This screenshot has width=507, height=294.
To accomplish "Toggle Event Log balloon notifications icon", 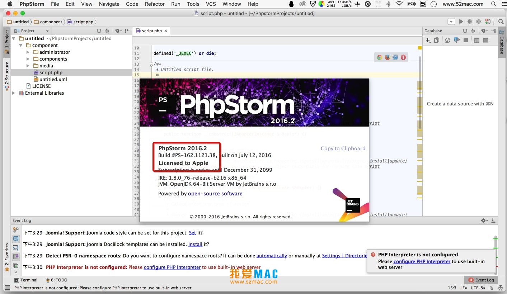I will tap(16, 238).
